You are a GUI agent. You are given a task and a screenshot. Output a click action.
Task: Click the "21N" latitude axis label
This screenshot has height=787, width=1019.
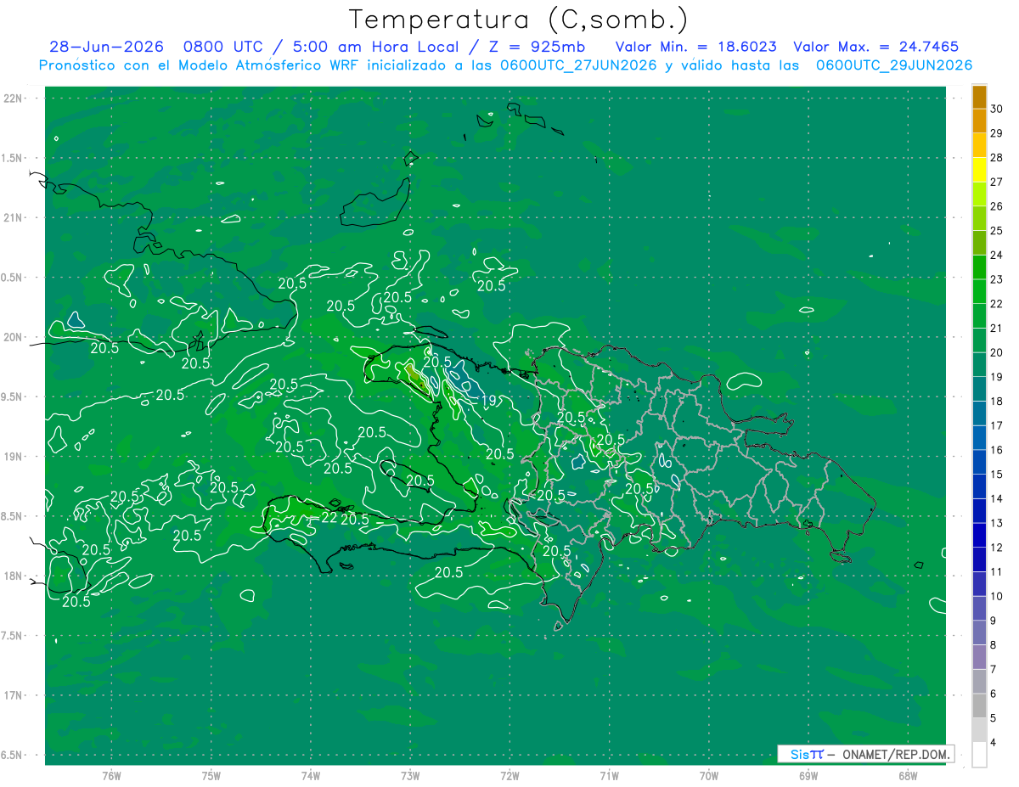(x=12, y=217)
